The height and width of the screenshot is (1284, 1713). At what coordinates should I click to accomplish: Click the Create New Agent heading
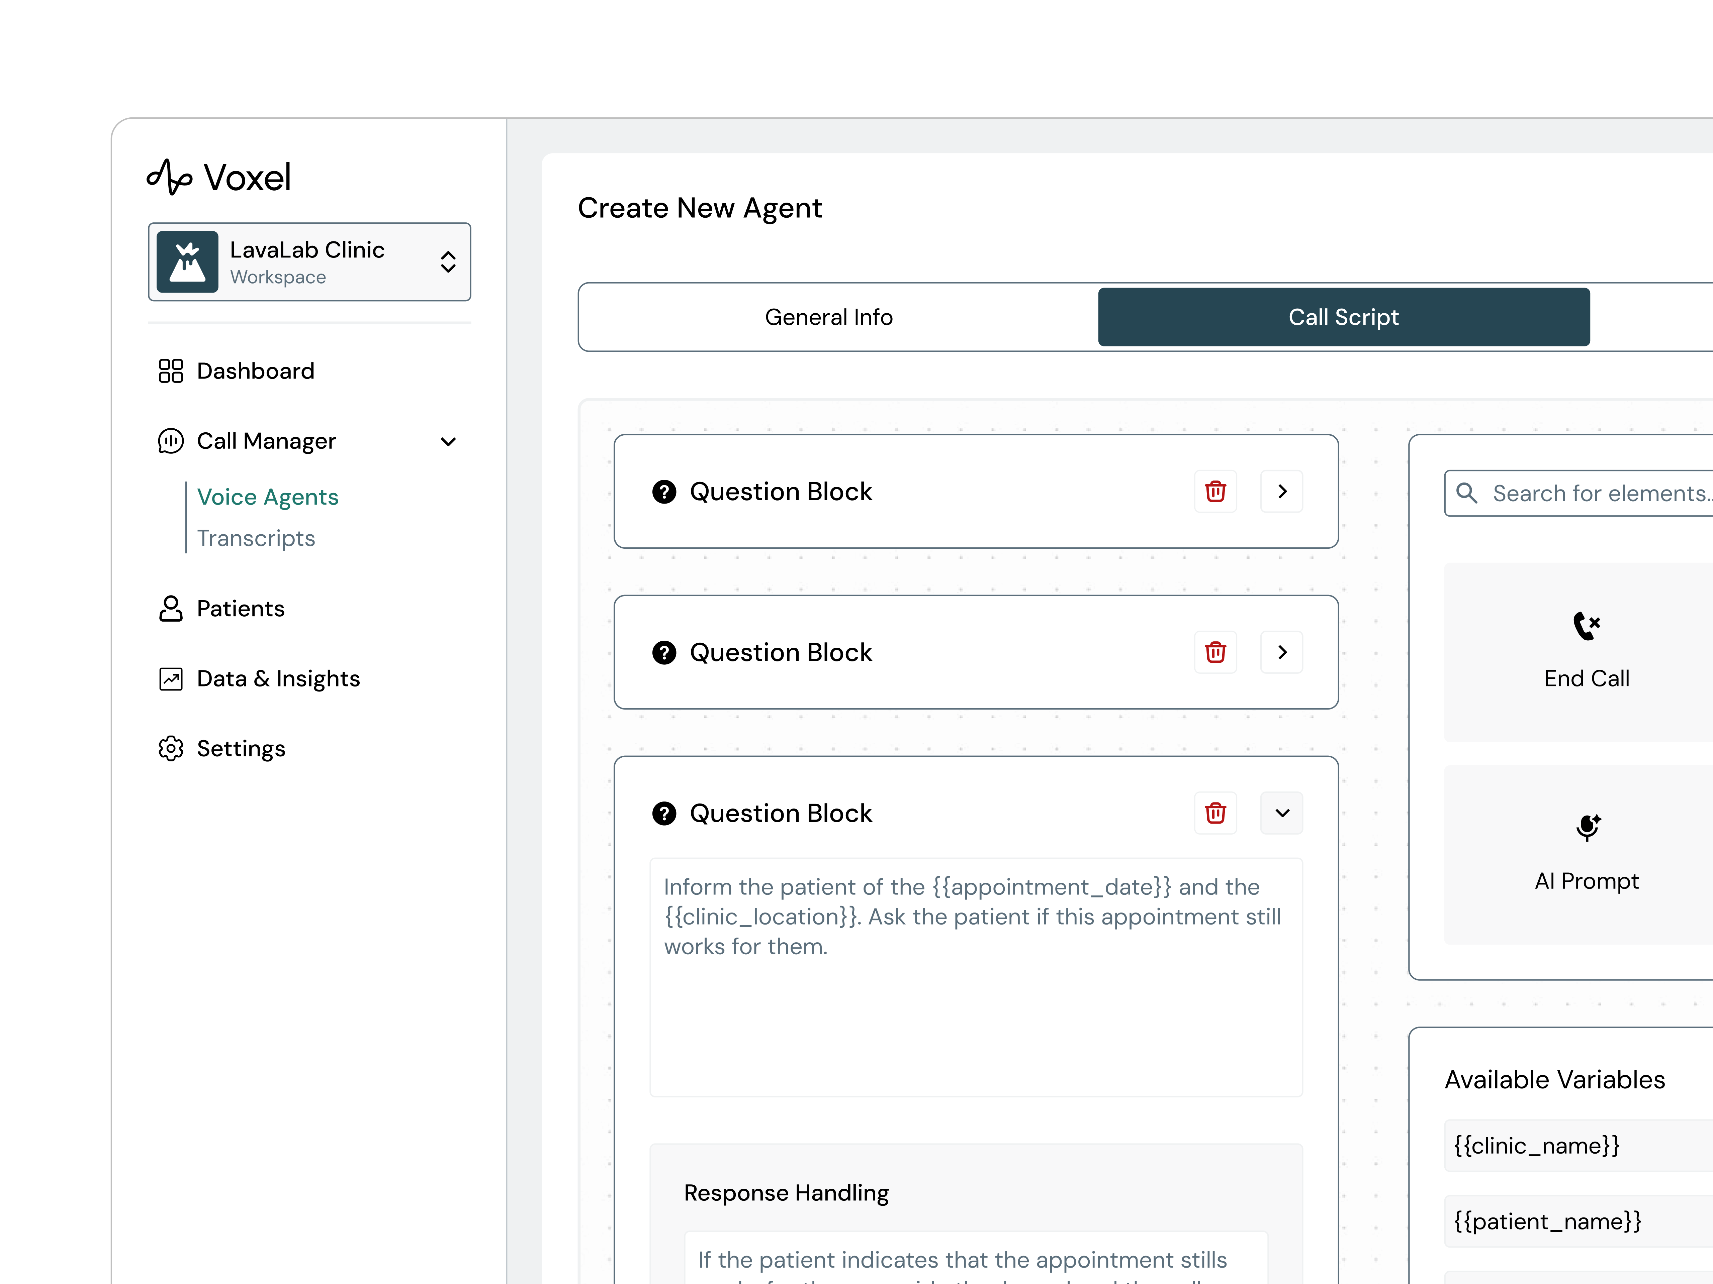coord(700,208)
